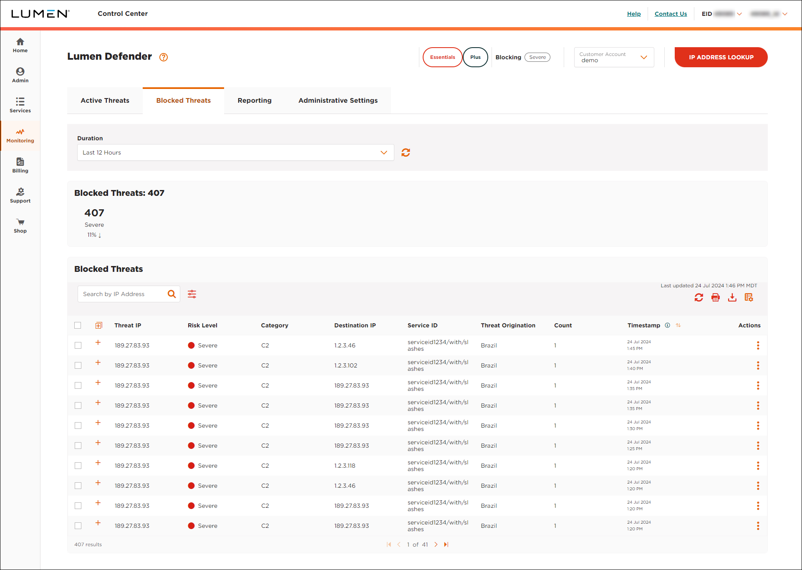Jump to last page of results
The height and width of the screenshot is (570, 802).
click(446, 545)
